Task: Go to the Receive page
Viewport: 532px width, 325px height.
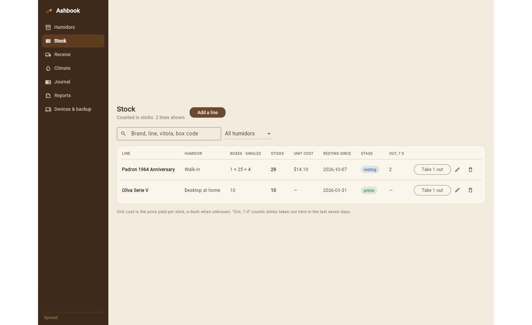Action: point(73,55)
